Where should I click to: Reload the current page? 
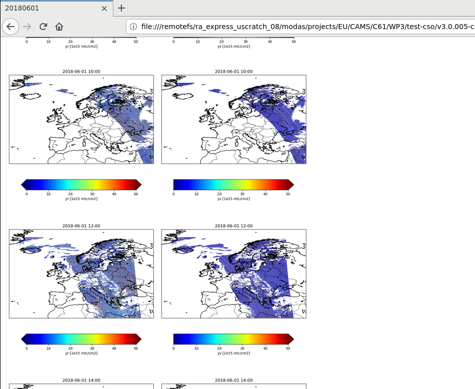(43, 27)
